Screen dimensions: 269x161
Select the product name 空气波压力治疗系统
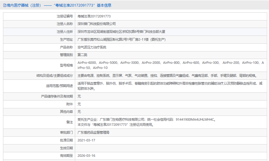tap(92, 47)
